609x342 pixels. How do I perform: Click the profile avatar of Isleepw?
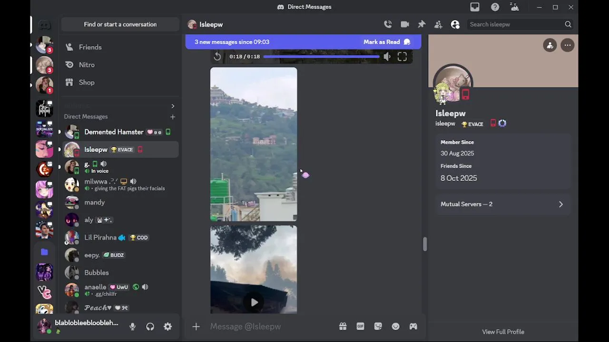452,84
